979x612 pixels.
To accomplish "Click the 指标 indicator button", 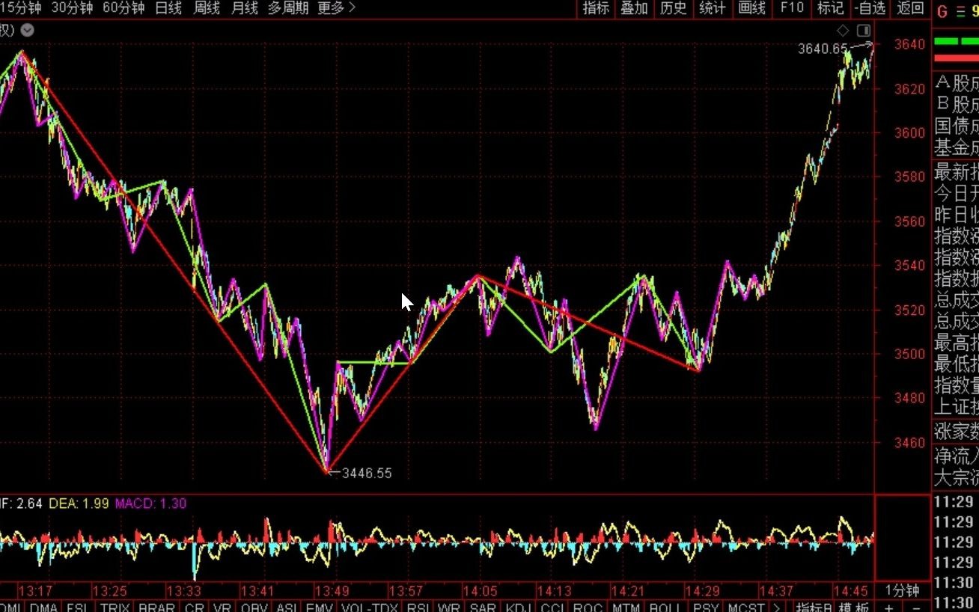I will pyautogui.click(x=596, y=8).
